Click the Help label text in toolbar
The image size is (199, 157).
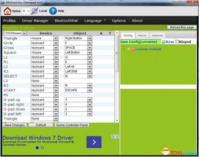tap(61, 11)
